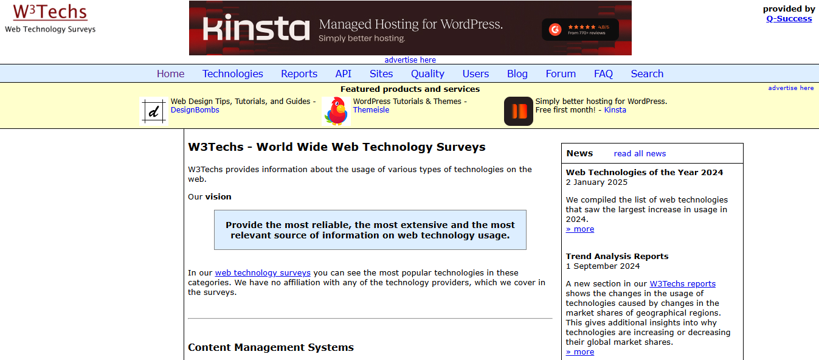Image resolution: width=819 pixels, height=360 pixels.
Task: Open Search from the navigation bar
Action: point(646,74)
